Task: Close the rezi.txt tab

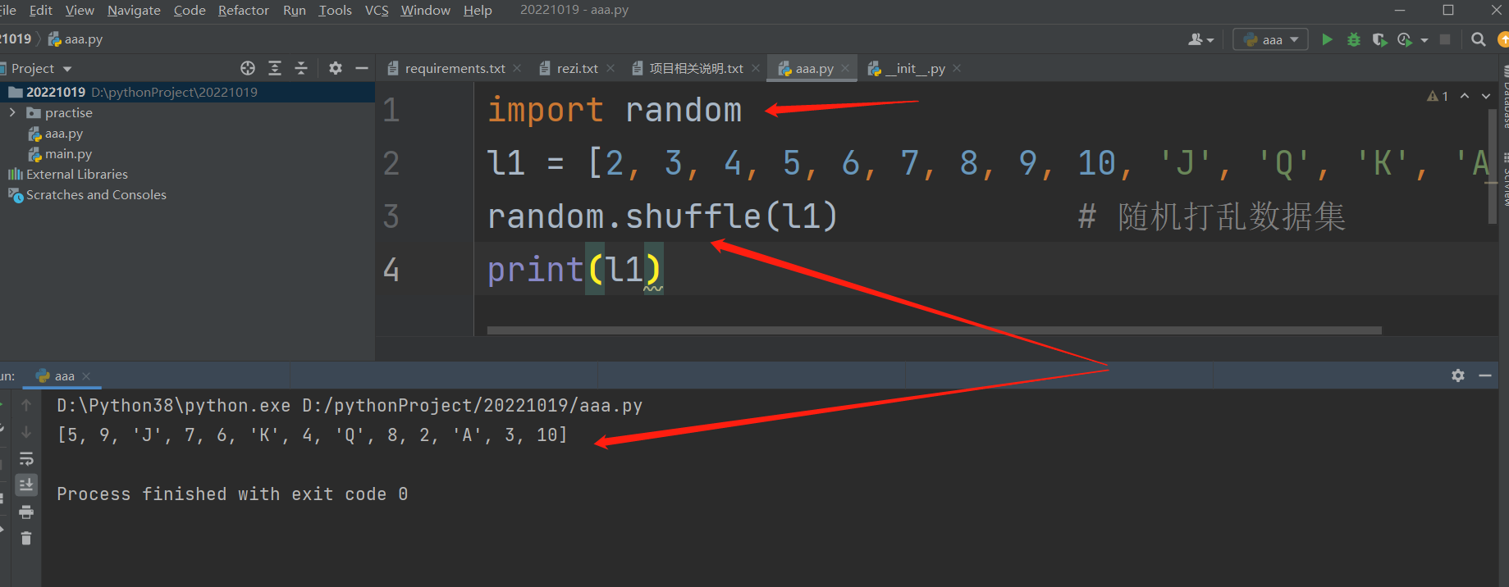Action: 610,68
